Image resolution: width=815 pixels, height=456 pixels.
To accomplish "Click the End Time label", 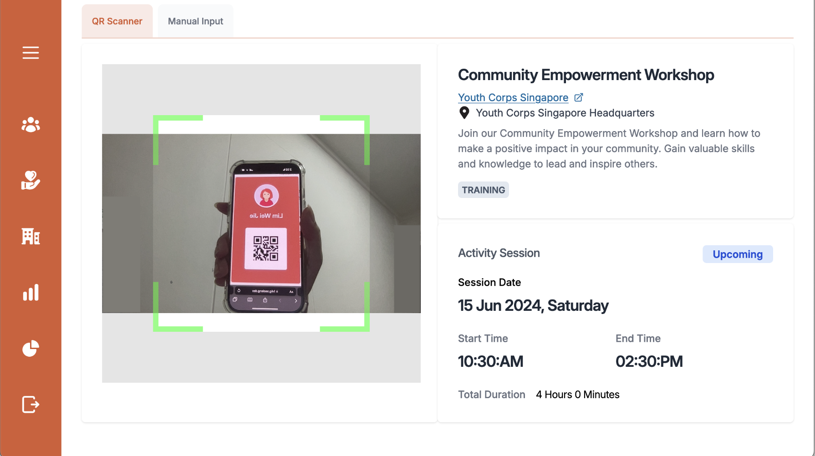I will point(638,339).
